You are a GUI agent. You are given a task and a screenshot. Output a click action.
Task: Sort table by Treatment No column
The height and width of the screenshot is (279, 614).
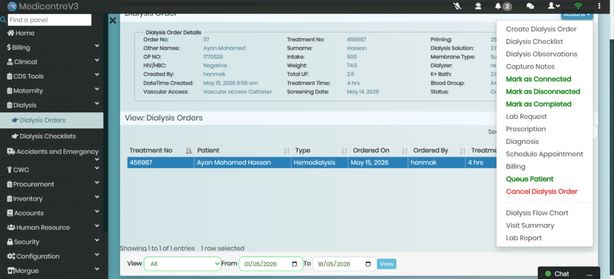pyautogui.click(x=161, y=151)
